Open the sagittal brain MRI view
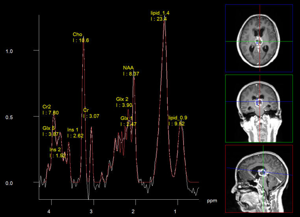This screenshot has height=217, width=300. 259,178
